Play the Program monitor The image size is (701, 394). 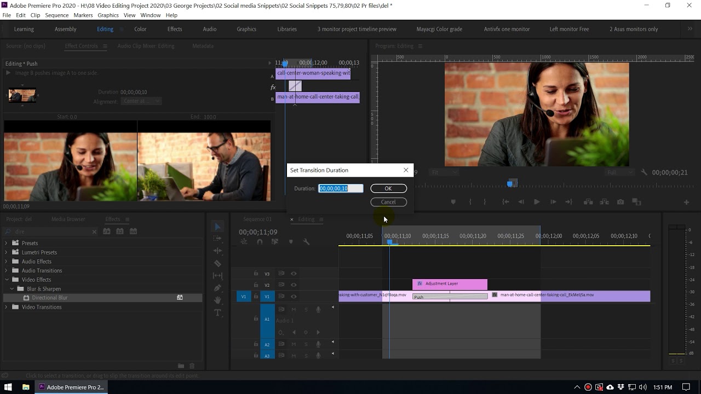point(537,202)
